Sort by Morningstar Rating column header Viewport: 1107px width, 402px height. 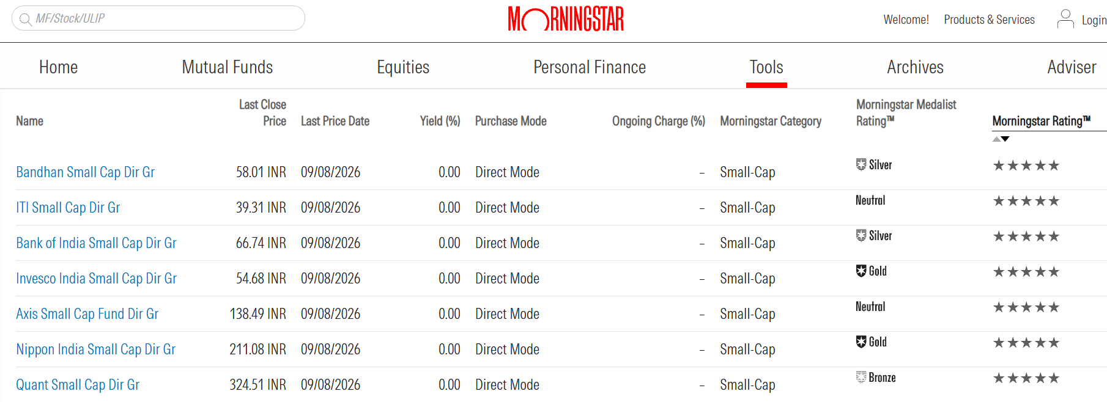[x=1041, y=121]
